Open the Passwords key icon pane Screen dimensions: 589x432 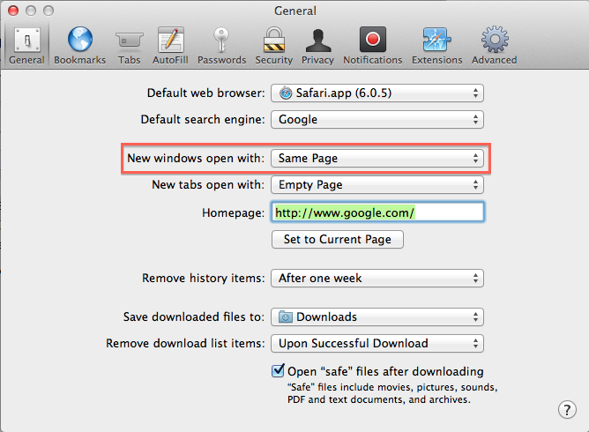221,46
